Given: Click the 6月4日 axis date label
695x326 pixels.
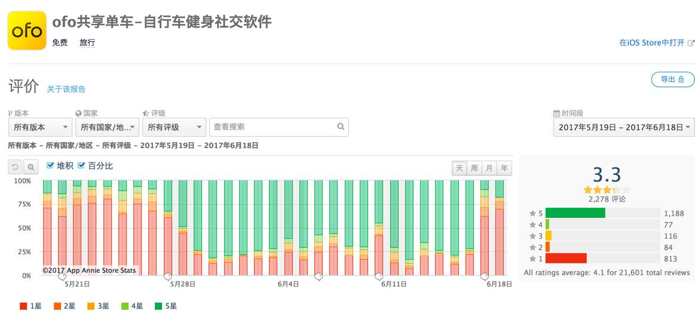Looking at the screenshot, I should coord(288,284).
